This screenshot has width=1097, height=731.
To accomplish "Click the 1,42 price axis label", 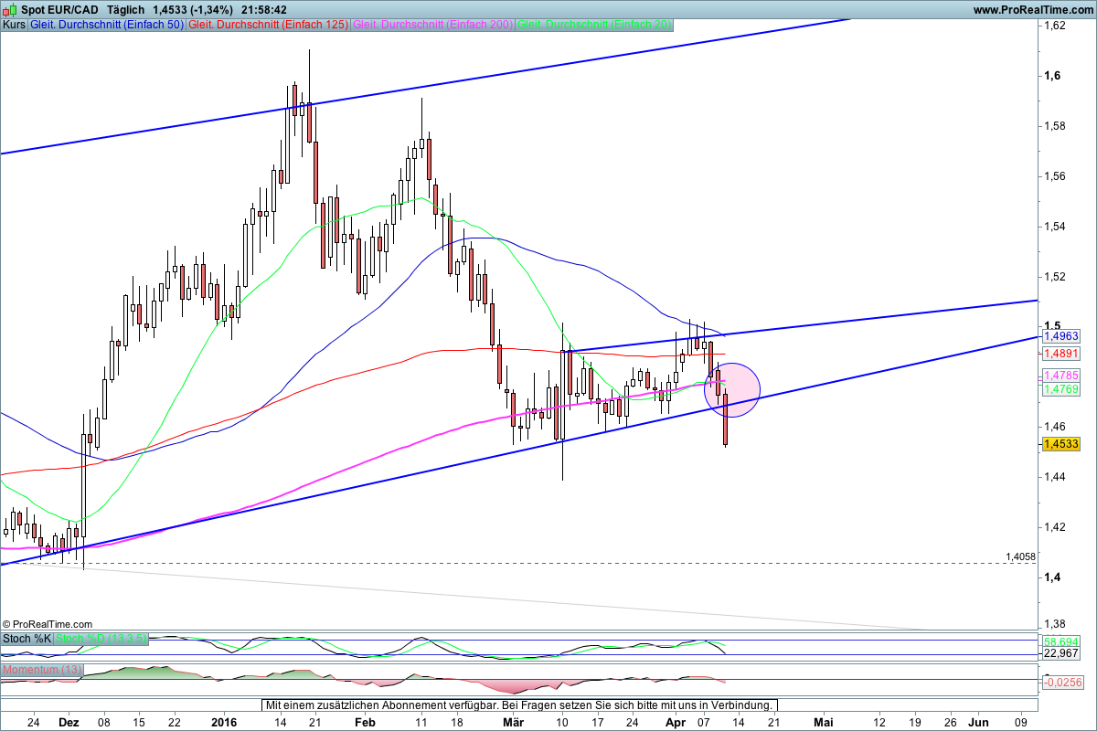I will click(1055, 527).
